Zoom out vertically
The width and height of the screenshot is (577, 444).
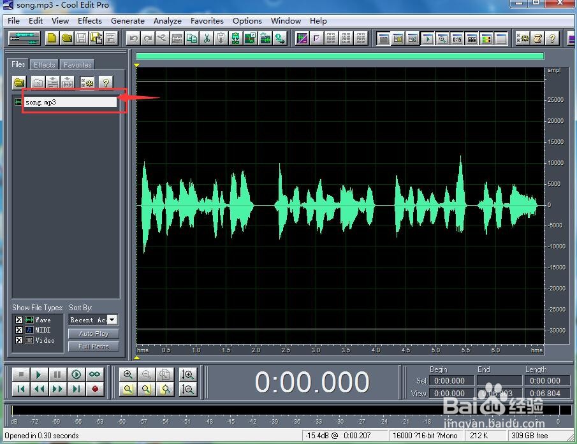point(187,389)
